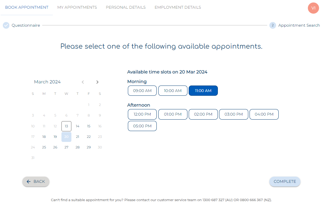Pick the 12:00 PM afternoon slot
Screen dimensions: 324x211
point(142,114)
